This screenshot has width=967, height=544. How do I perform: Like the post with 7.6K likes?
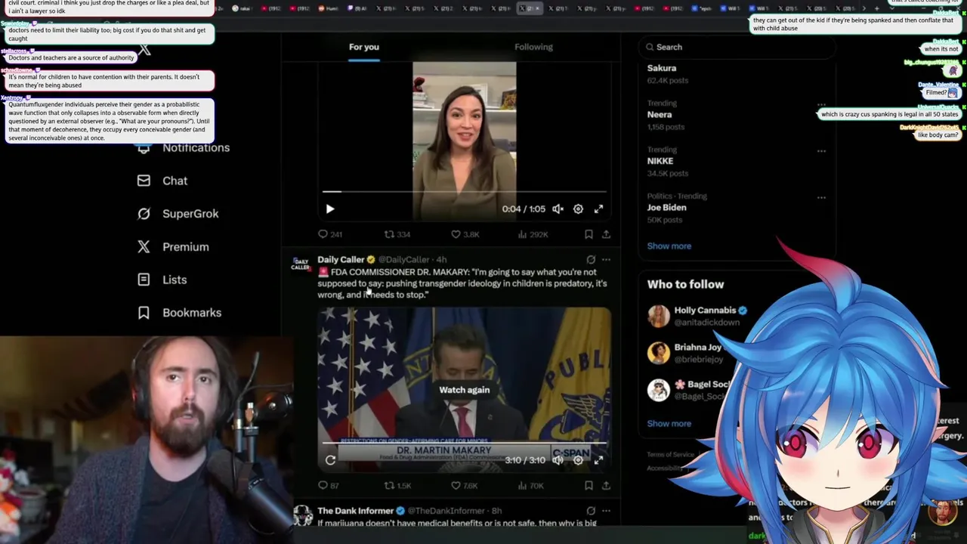[x=465, y=486]
